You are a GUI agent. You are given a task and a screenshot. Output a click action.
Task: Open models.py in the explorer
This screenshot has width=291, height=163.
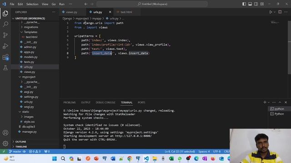point(30,57)
